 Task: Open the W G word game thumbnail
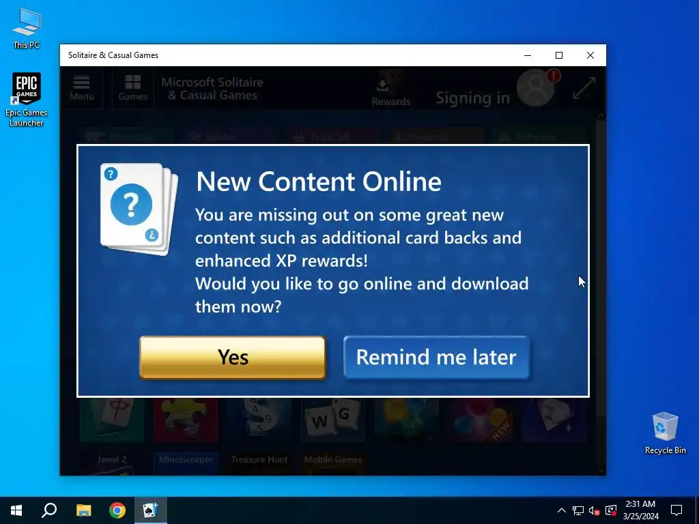tap(333, 420)
